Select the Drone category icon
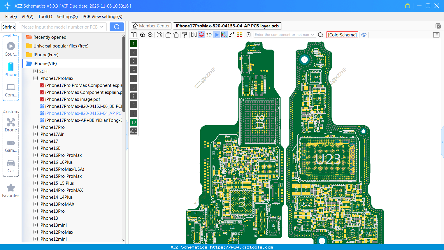Viewport: 444px width, 250px height. pyautogui.click(x=11, y=123)
